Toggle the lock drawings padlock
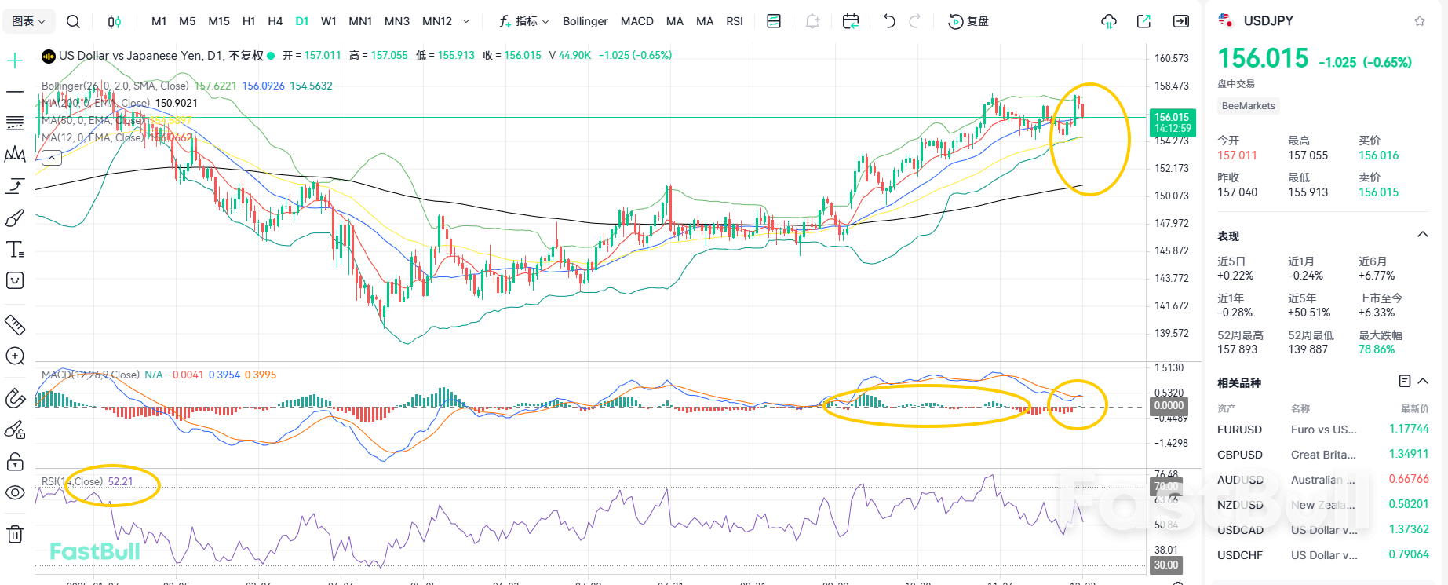Image resolution: width=1448 pixels, height=585 pixels. coord(15,462)
